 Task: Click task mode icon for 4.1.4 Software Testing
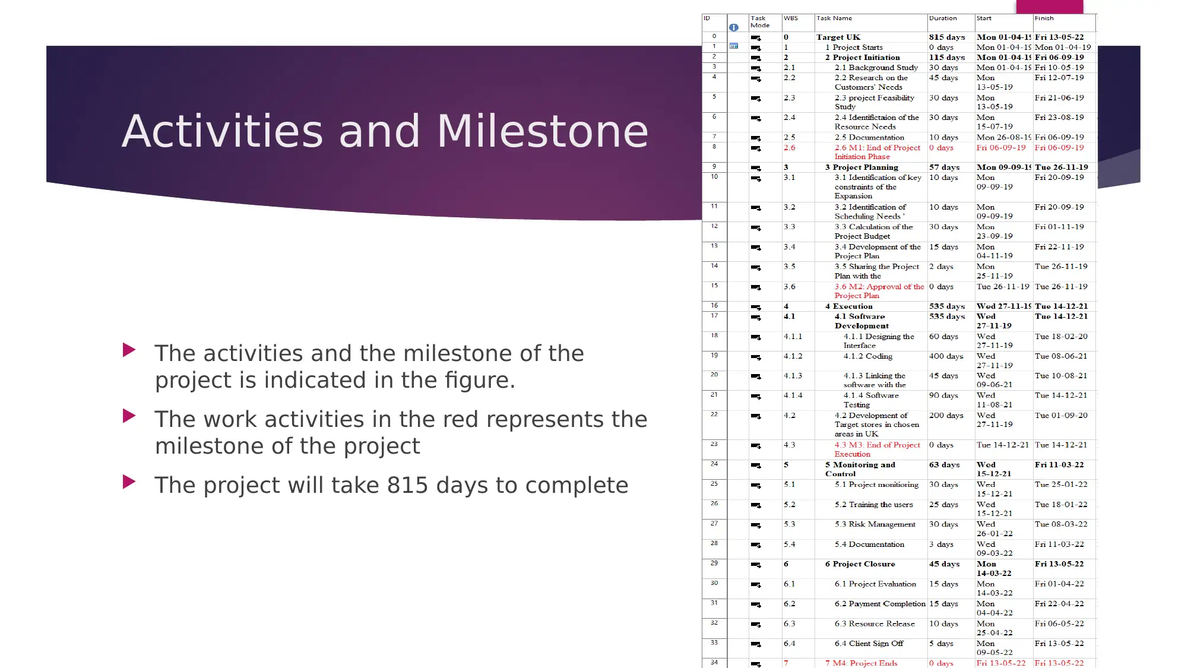[756, 397]
